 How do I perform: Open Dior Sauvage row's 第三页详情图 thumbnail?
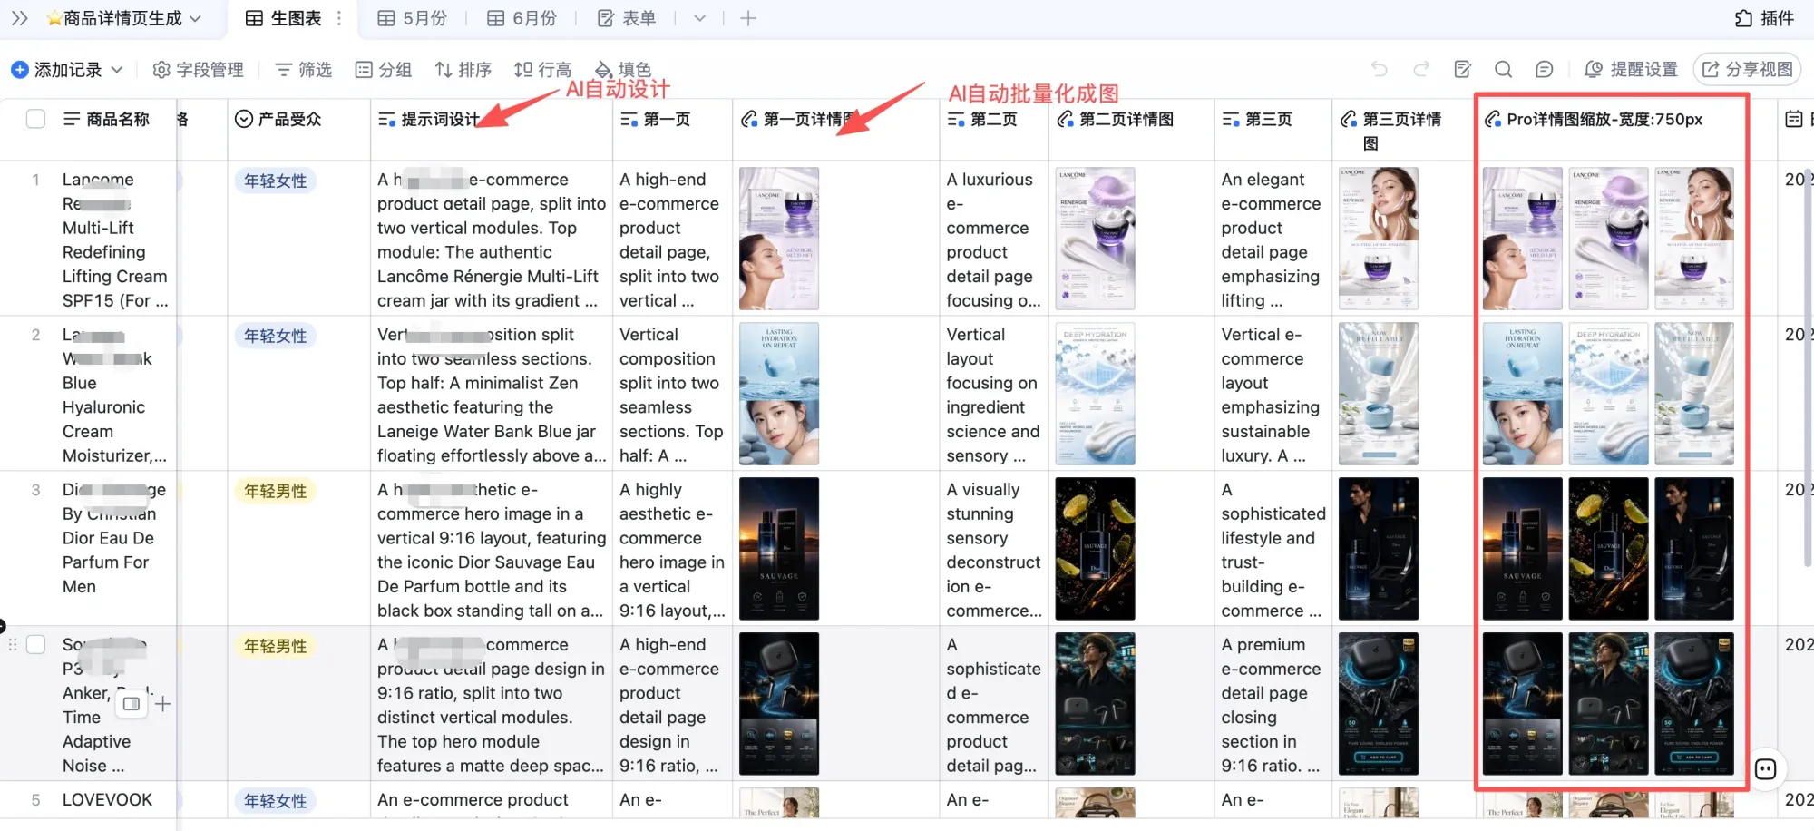(x=1378, y=549)
